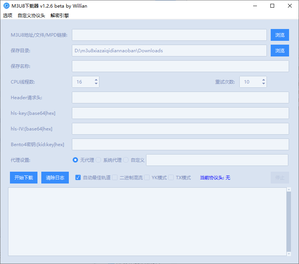Image resolution: width=299 pixels, height=264 pixels.
Task: Enable the TX模式 checkbox
Action: click(171, 177)
